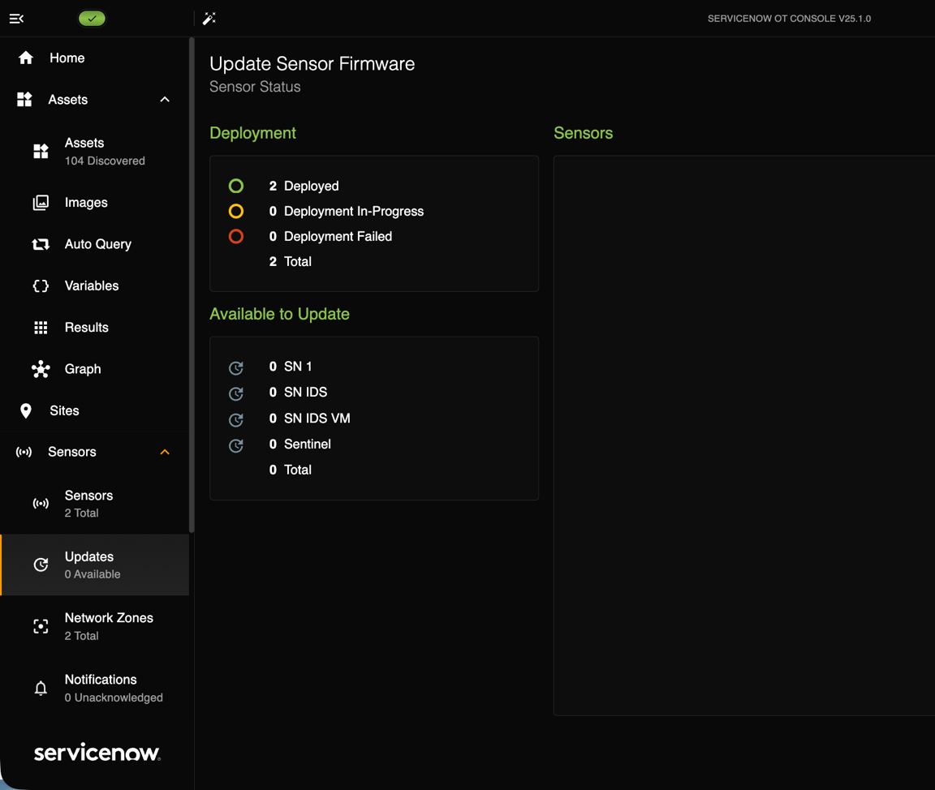Open the magic wand tool
Screen dimensions: 935x790
click(x=209, y=19)
